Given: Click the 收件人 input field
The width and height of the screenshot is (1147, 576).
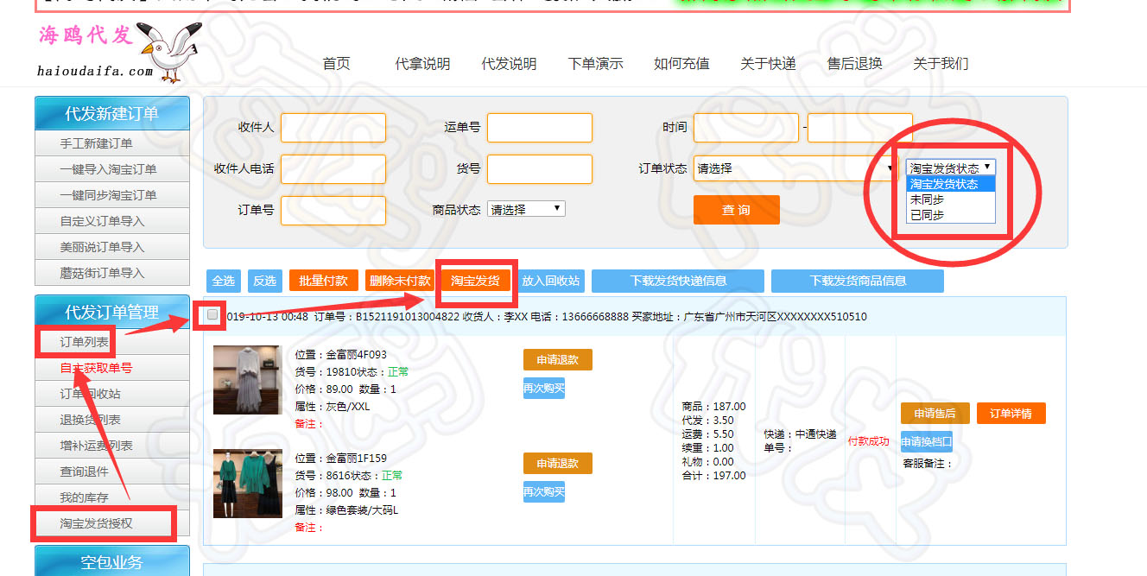Looking at the screenshot, I should pos(333,128).
